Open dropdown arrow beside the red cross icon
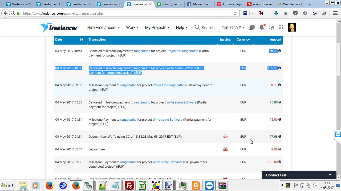Image resolution: width=341 pixels, height=191 pixels. click(268, 14)
